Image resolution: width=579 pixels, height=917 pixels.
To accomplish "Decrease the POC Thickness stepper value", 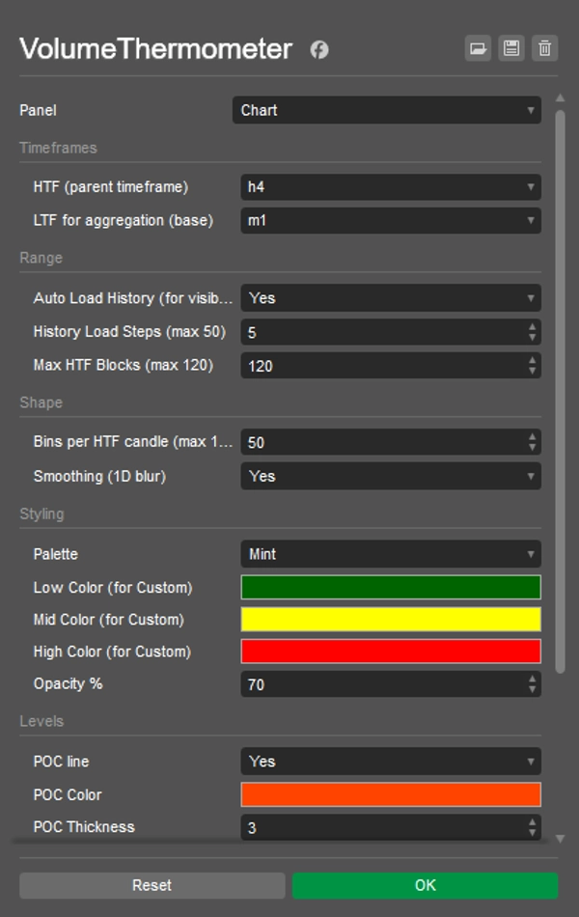I will 533,833.
